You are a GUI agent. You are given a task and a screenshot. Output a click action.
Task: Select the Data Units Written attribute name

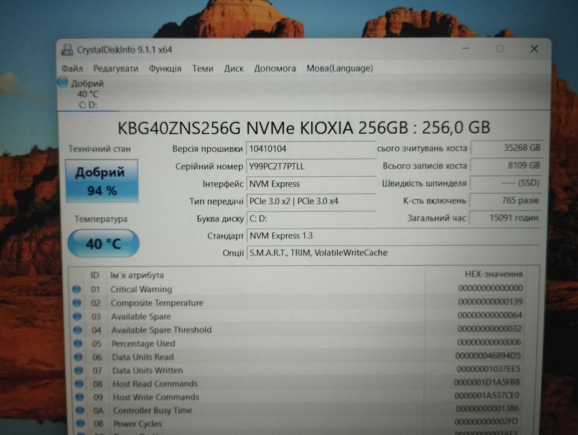coord(147,370)
